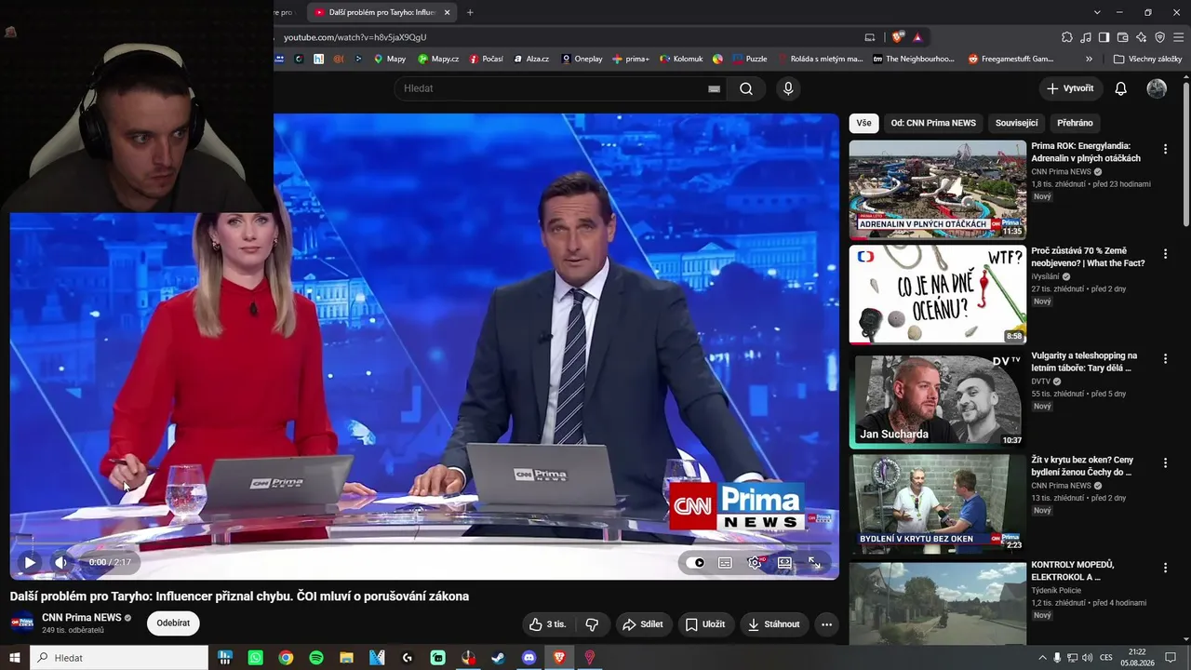Click the address bar URL

pyautogui.click(x=355, y=37)
